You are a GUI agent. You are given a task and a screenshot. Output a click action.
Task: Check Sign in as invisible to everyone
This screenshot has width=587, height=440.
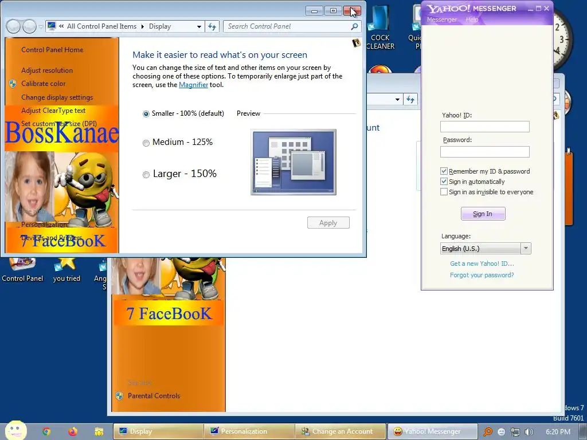[444, 192]
